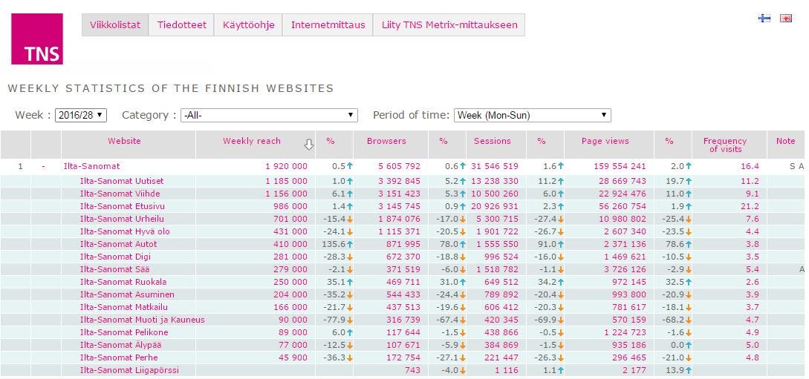Open the Week dropdown showing 2016/28
This screenshot has width=809, height=379.
(x=80, y=116)
